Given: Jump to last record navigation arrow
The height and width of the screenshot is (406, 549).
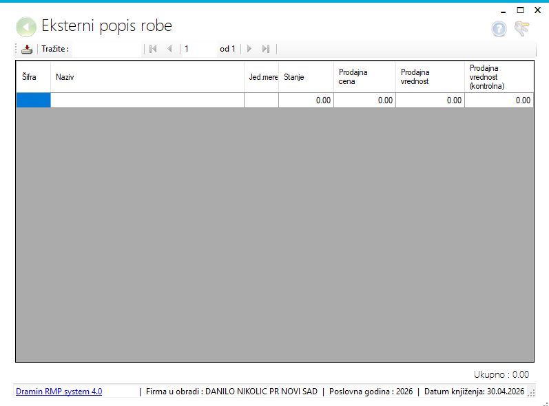Looking at the screenshot, I should click(266, 49).
